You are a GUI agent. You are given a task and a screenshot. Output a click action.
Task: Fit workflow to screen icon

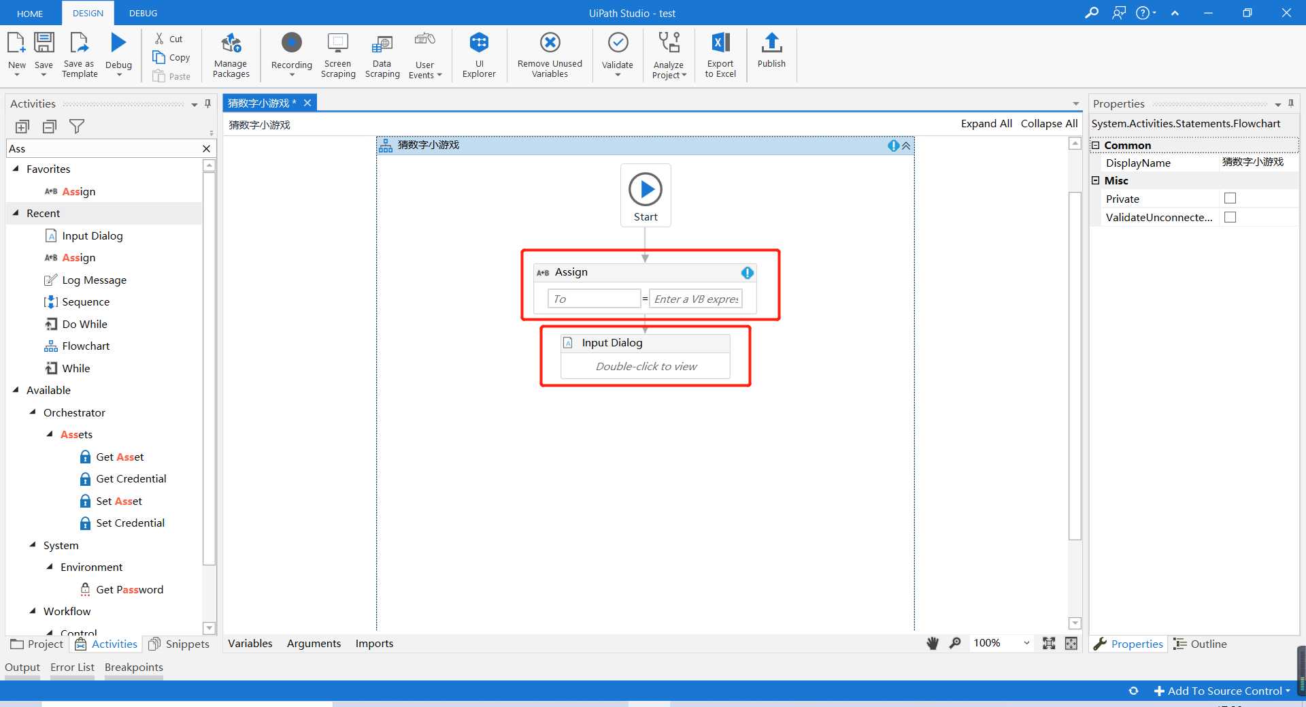coord(1049,643)
